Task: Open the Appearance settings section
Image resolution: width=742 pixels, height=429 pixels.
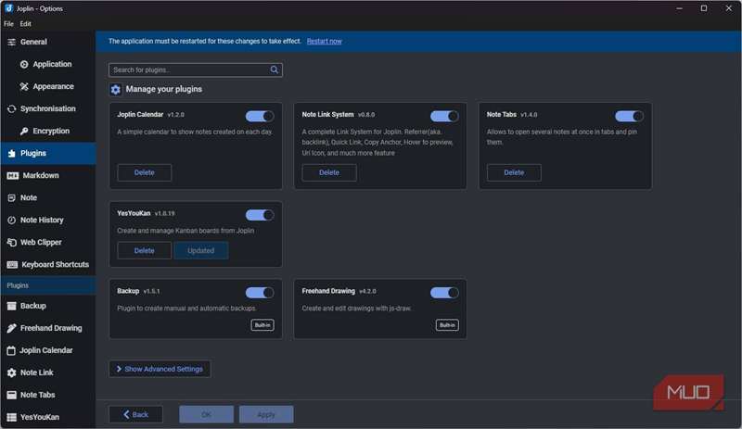Action: pyautogui.click(x=53, y=86)
